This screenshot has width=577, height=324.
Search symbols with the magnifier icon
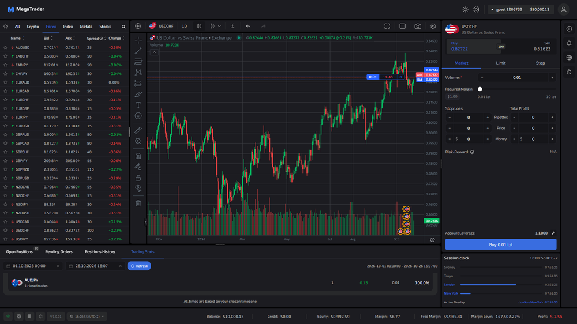click(x=123, y=27)
